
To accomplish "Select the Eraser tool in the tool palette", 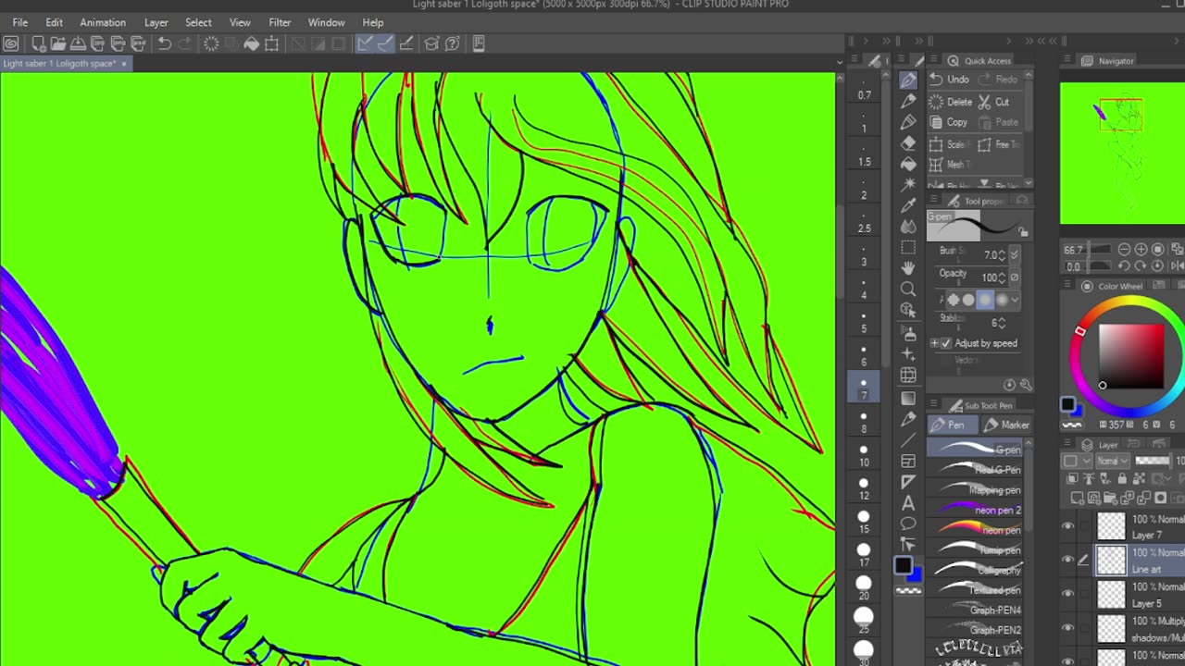I will point(908,143).
